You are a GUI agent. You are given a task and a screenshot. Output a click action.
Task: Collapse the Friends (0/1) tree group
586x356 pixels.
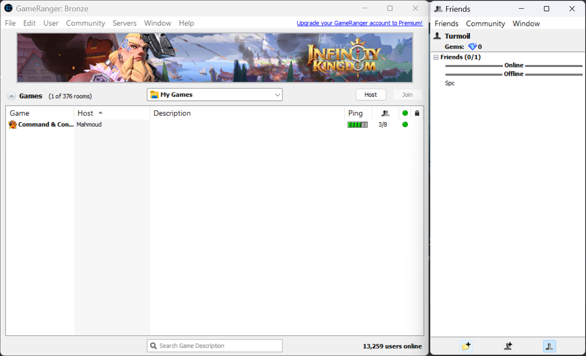pos(436,57)
